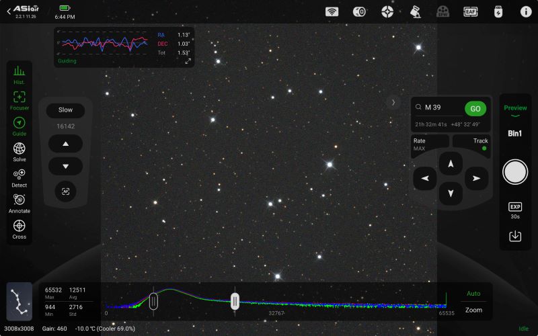
Task: Run the Solve plate solve tool
Action: pyautogui.click(x=20, y=153)
